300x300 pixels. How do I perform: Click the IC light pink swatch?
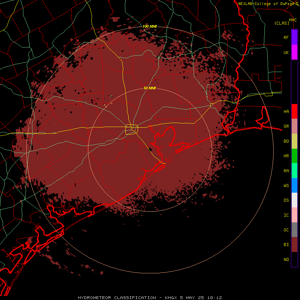pyautogui.click(x=294, y=215)
